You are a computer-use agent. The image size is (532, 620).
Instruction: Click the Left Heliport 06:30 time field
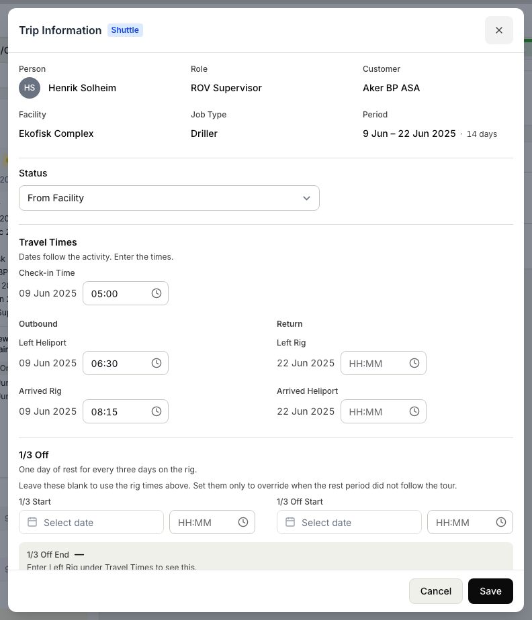click(126, 363)
